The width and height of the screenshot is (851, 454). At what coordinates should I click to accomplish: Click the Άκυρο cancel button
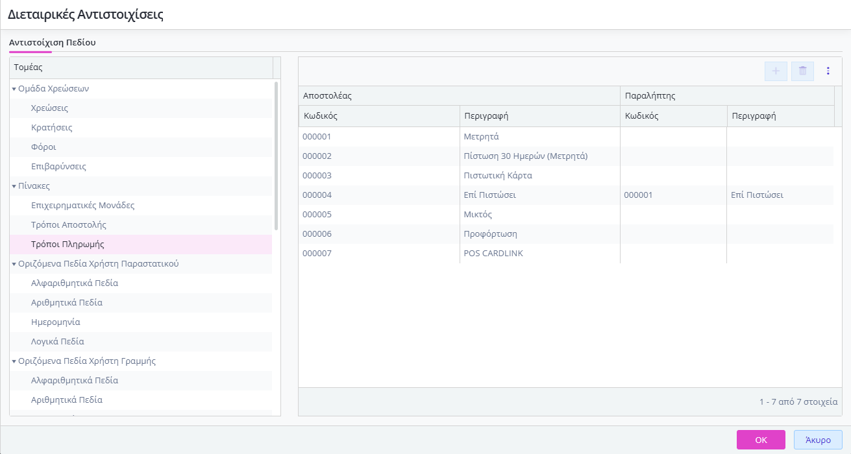pyautogui.click(x=818, y=440)
